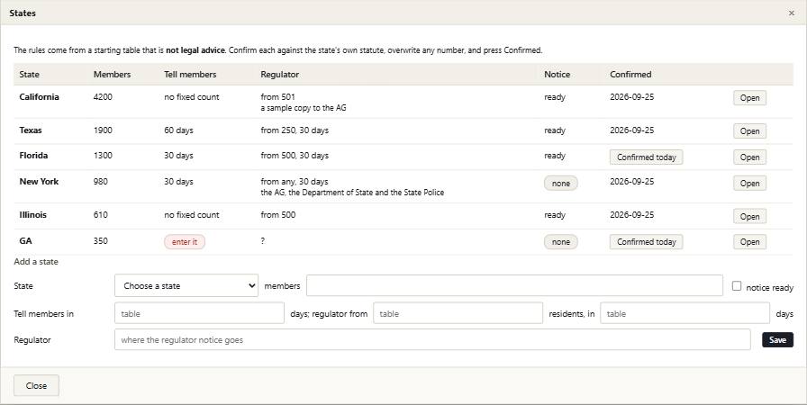Click the members value '980'

100,182
